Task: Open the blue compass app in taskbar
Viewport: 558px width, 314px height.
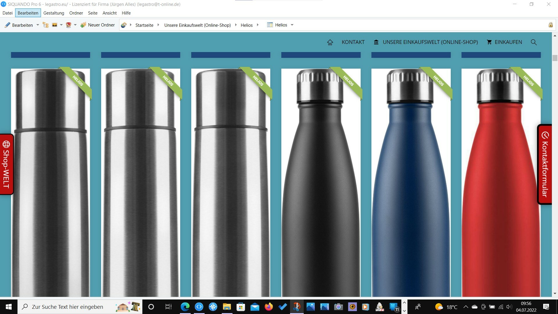Action: point(213,307)
